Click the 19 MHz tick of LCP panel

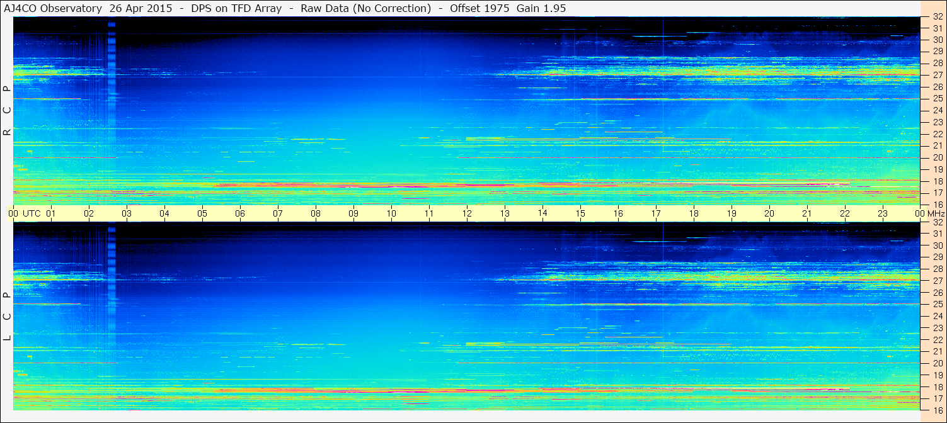click(937, 375)
